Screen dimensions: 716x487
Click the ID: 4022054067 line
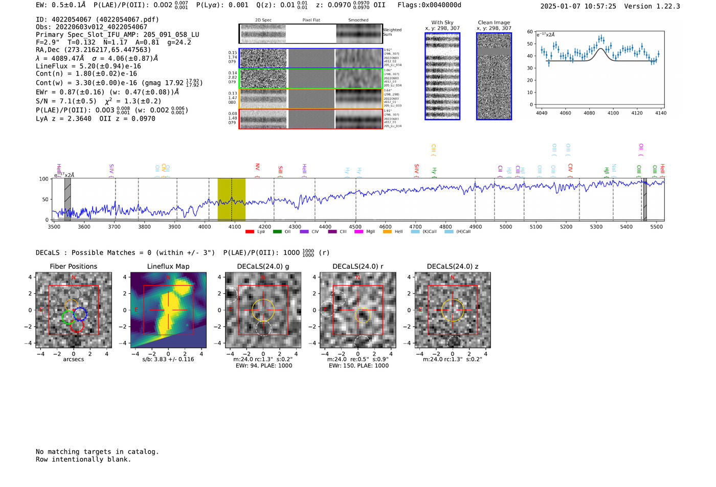(97, 19)
